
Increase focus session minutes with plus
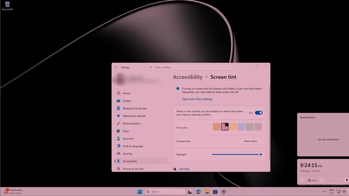click(x=322, y=180)
